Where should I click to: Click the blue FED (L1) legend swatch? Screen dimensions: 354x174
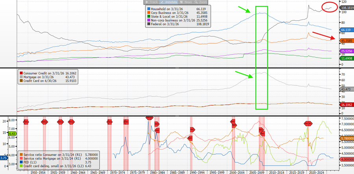(x=21, y=162)
